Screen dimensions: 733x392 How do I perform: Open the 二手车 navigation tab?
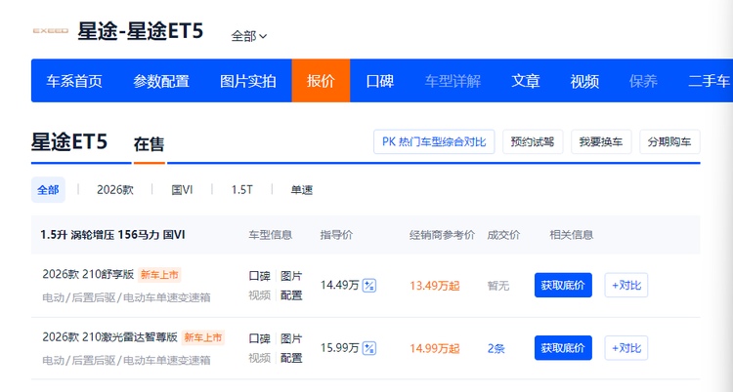click(x=709, y=81)
